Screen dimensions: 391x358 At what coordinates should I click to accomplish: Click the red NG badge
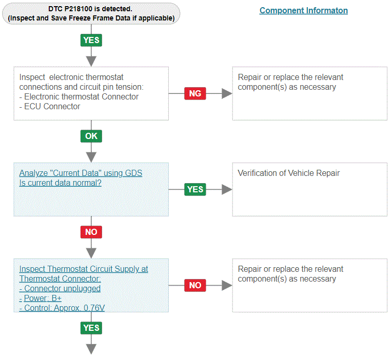pos(195,93)
